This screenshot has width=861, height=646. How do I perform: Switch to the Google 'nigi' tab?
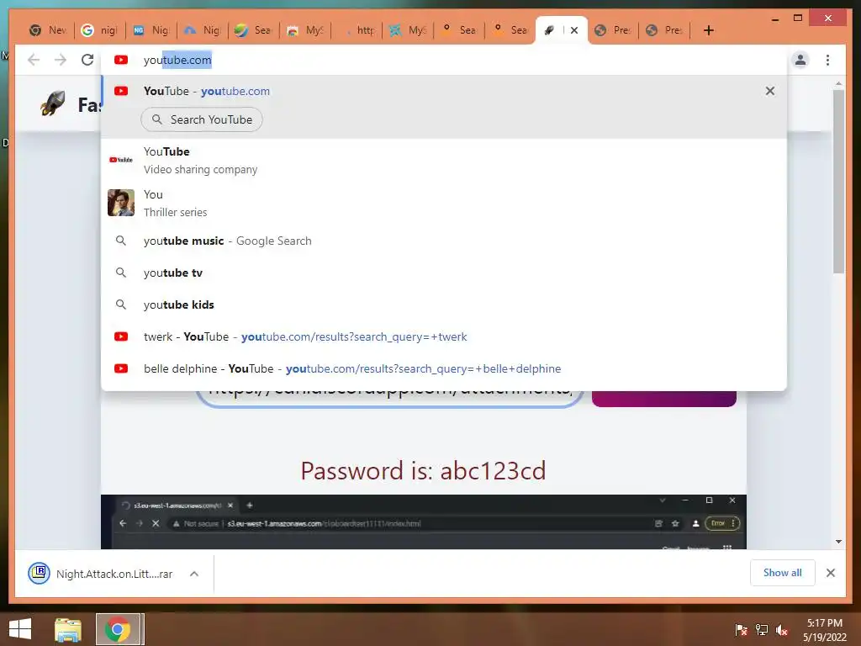pos(99,30)
